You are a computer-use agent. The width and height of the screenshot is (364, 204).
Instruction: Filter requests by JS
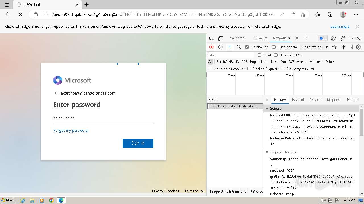pyautogui.click(x=237, y=62)
